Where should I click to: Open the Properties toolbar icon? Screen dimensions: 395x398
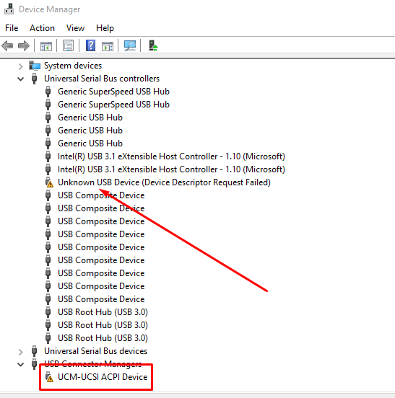click(x=68, y=46)
